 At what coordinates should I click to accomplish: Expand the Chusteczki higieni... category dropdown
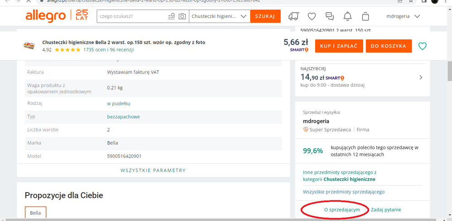tap(219, 17)
